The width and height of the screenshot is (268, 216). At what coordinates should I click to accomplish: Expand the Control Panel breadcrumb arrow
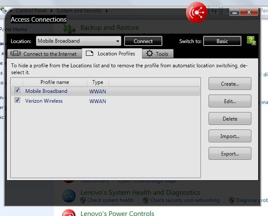pos(52,11)
